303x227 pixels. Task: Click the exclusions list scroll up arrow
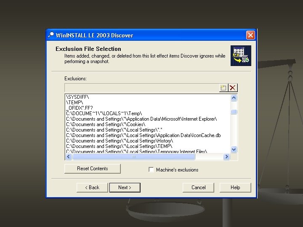[x=234, y=98]
